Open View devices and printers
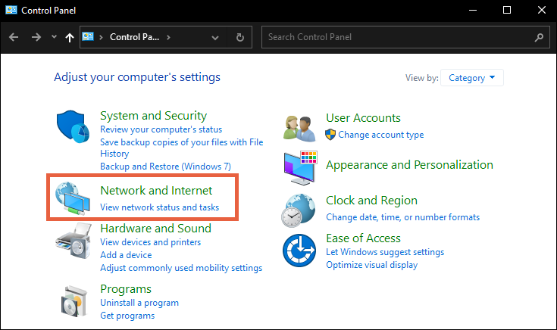Image resolution: width=557 pixels, height=330 pixels. [x=150, y=242]
